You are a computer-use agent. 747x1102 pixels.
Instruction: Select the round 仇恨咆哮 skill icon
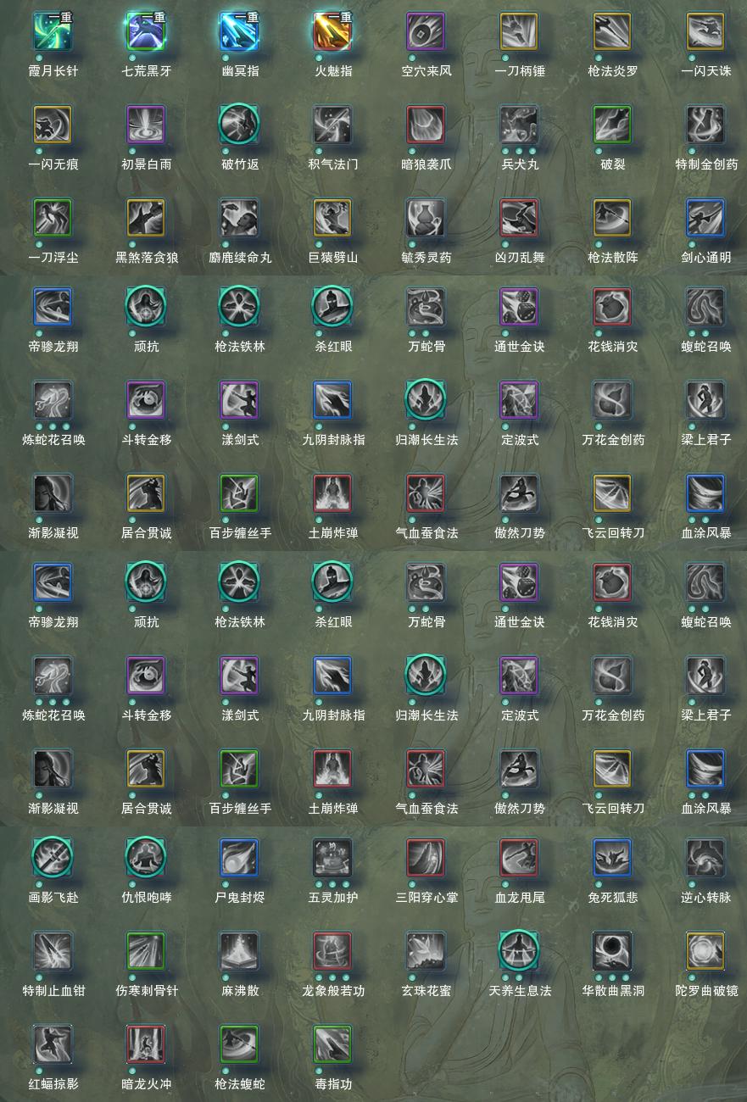point(146,858)
